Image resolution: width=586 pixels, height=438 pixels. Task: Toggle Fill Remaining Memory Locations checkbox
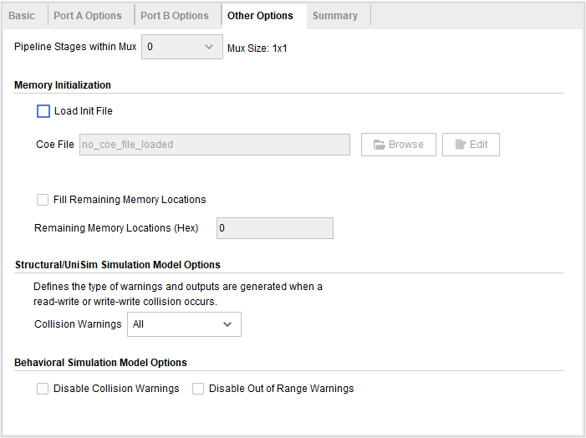pos(43,200)
